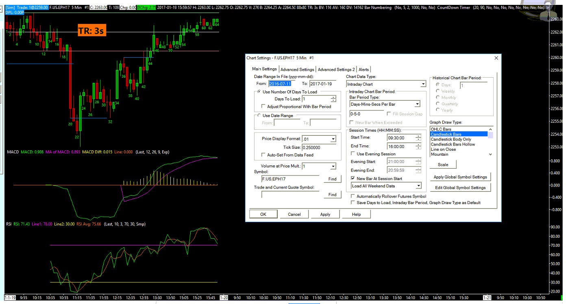The height and width of the screenshot is (304, 574).
Task: Select Candlestick Bars in the draw type list
Action: (x=459, y=134)
